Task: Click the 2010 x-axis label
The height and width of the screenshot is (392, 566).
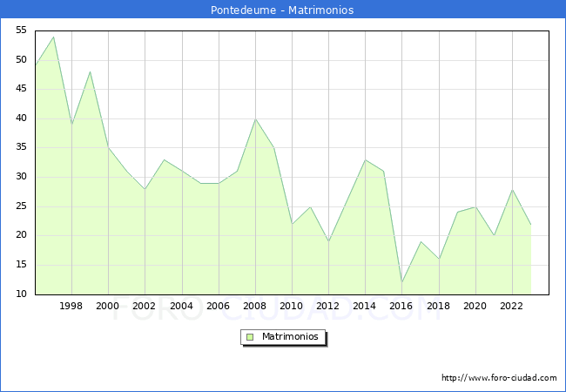Action: coord(292,306)
